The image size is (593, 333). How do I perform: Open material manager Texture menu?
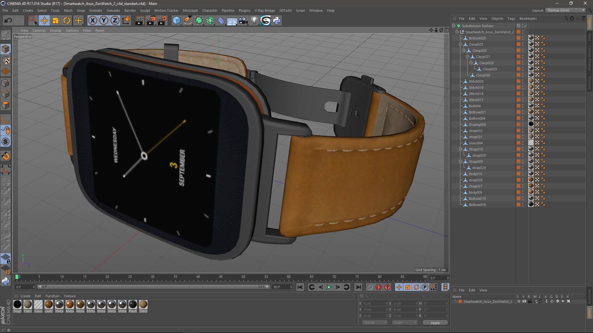point(69,296)
